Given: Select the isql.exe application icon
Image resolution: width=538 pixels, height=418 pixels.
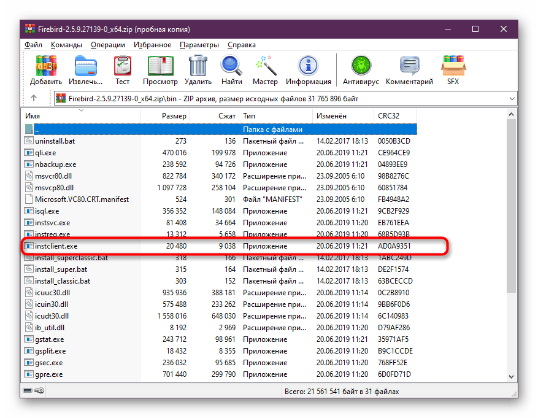Looking at the screenshot, I should coord(29,211).
